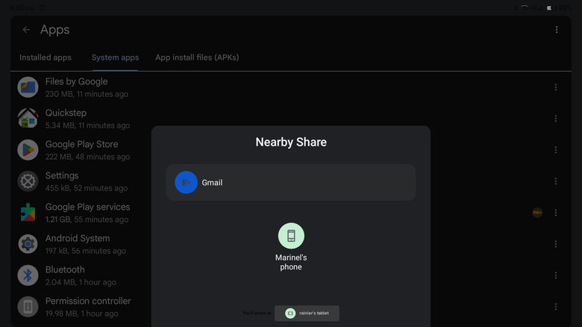Open App install files (APKs) tab
This screenshot has width=582, height=327.
pyautogui.click(x=197, y=57)
